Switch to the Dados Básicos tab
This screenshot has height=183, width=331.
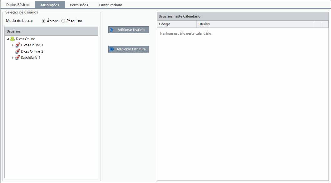pyautogui.click(x=18, y=5)
